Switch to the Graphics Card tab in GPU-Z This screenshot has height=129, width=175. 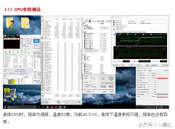click(x=140, y=71)
